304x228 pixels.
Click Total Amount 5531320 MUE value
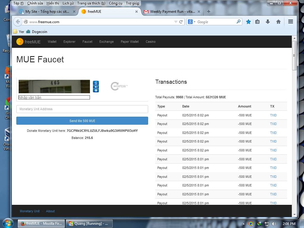[216, 97]
